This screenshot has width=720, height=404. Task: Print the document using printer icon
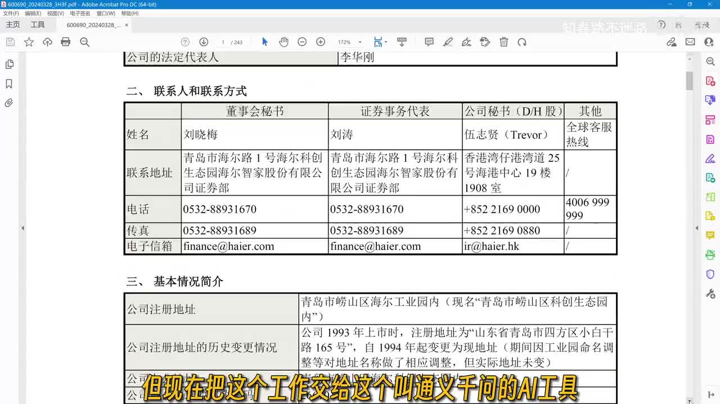pyautogui.click(x=66, y=42)
